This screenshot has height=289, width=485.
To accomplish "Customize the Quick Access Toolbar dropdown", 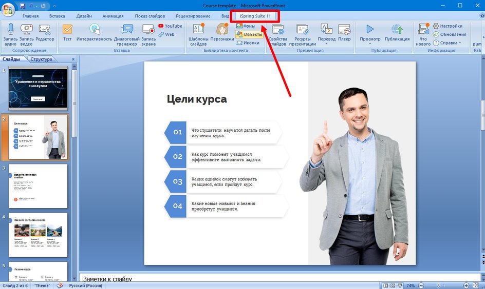I will point(55,6).
